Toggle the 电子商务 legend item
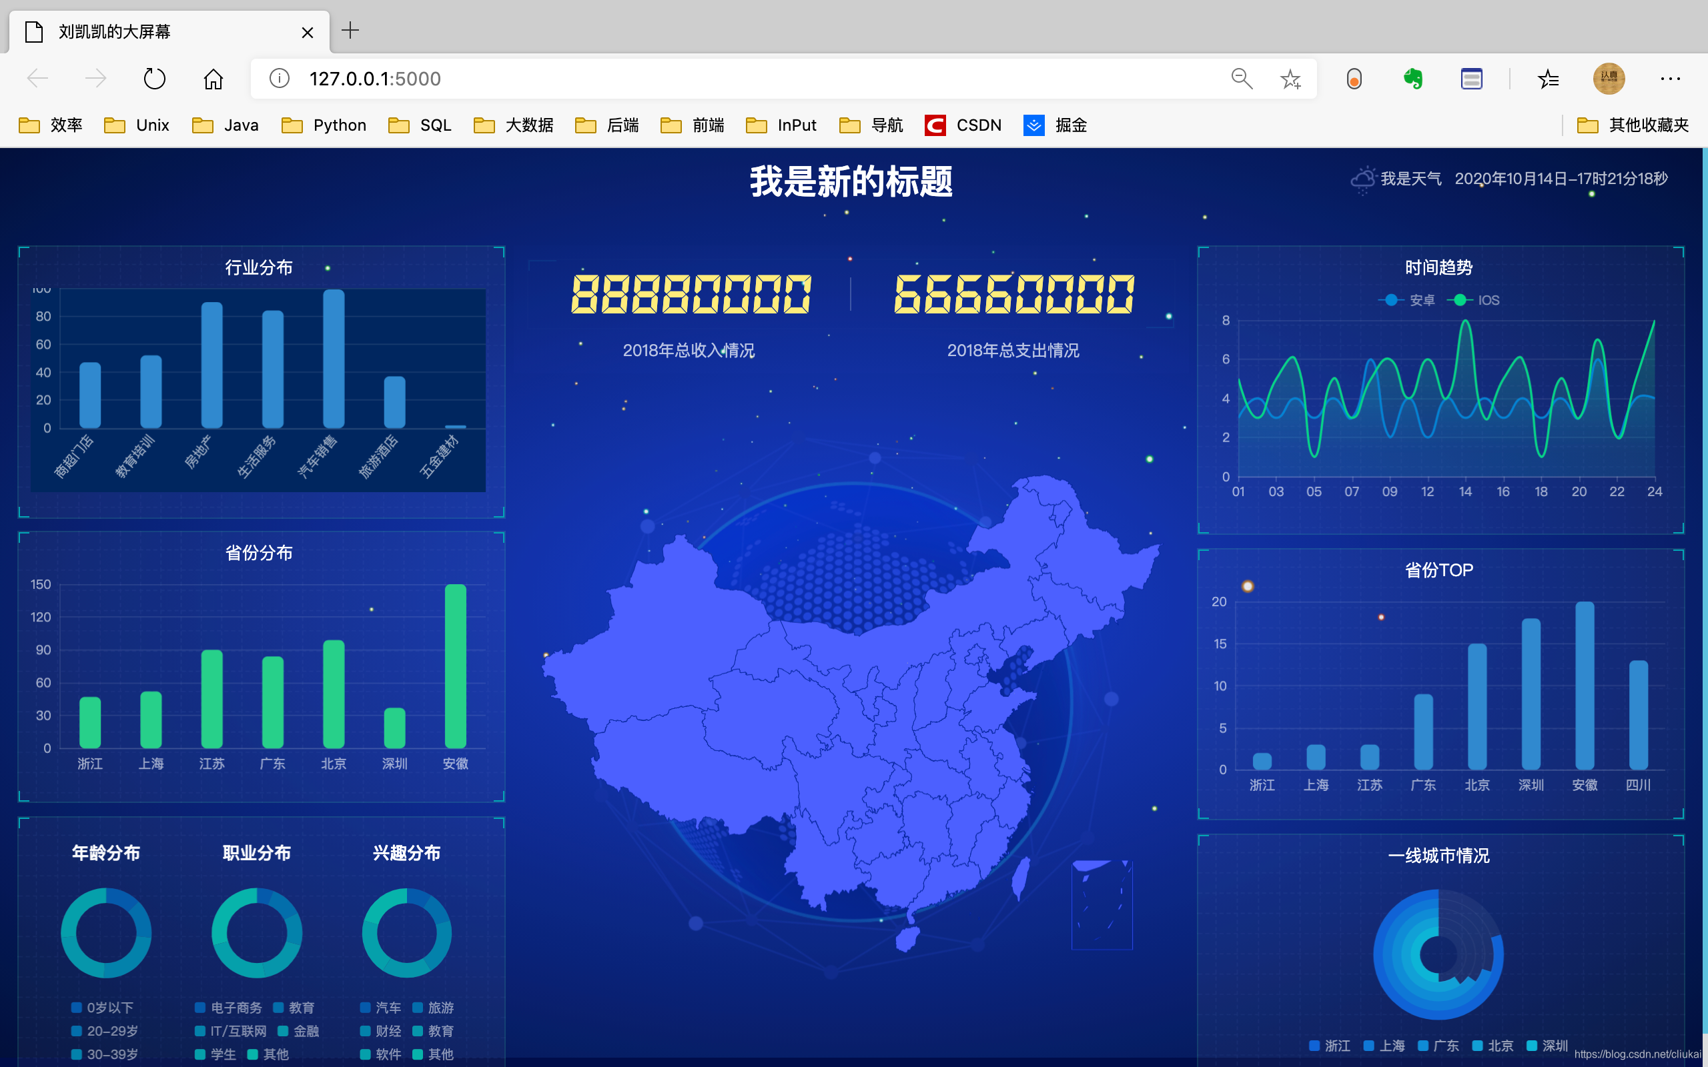This screenshot has width=1708, height=1067. tap(229, 1008)
